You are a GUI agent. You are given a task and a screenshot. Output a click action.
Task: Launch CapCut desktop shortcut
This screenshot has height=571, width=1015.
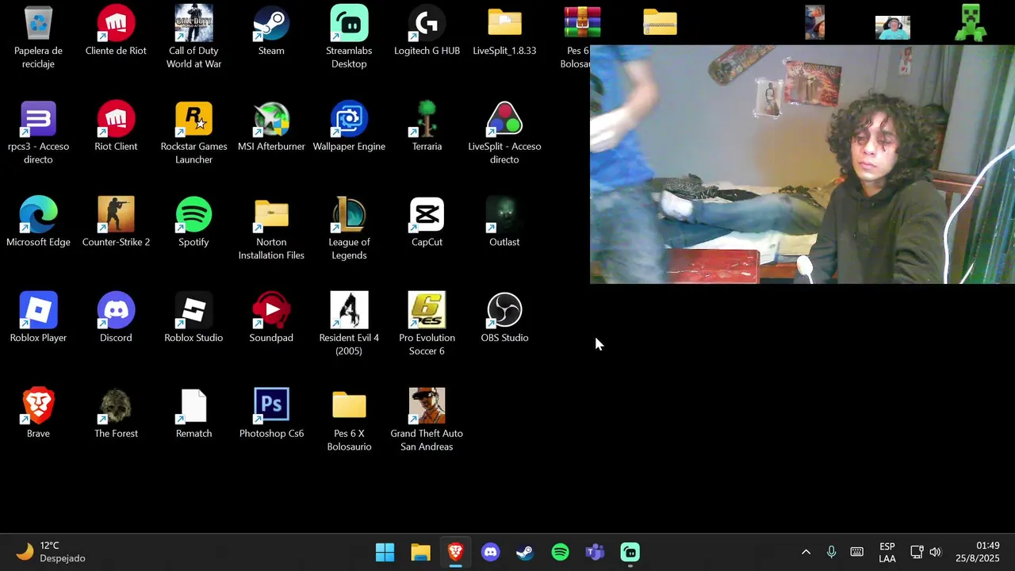coord(427,223)
